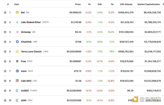Click the Lido Staked Ether logo icon
Screen dimensions: 164x105
(17, 22)
